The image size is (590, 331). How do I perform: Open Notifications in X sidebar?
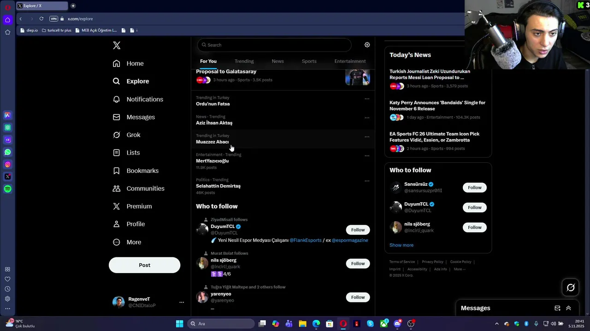(x=138, y=99)
